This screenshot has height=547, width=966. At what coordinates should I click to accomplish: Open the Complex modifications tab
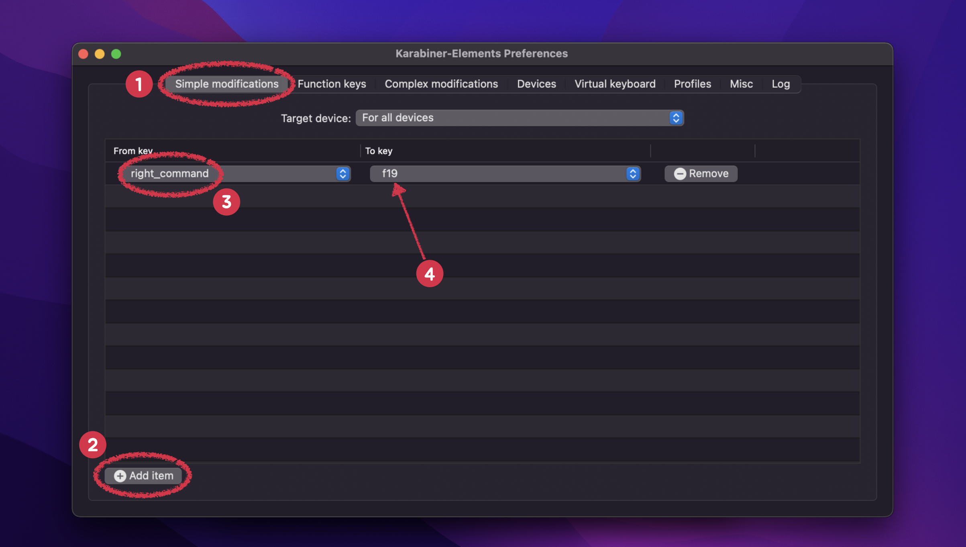[441, 84]
